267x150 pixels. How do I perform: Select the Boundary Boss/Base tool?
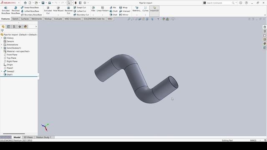click(x=31, y=15)
